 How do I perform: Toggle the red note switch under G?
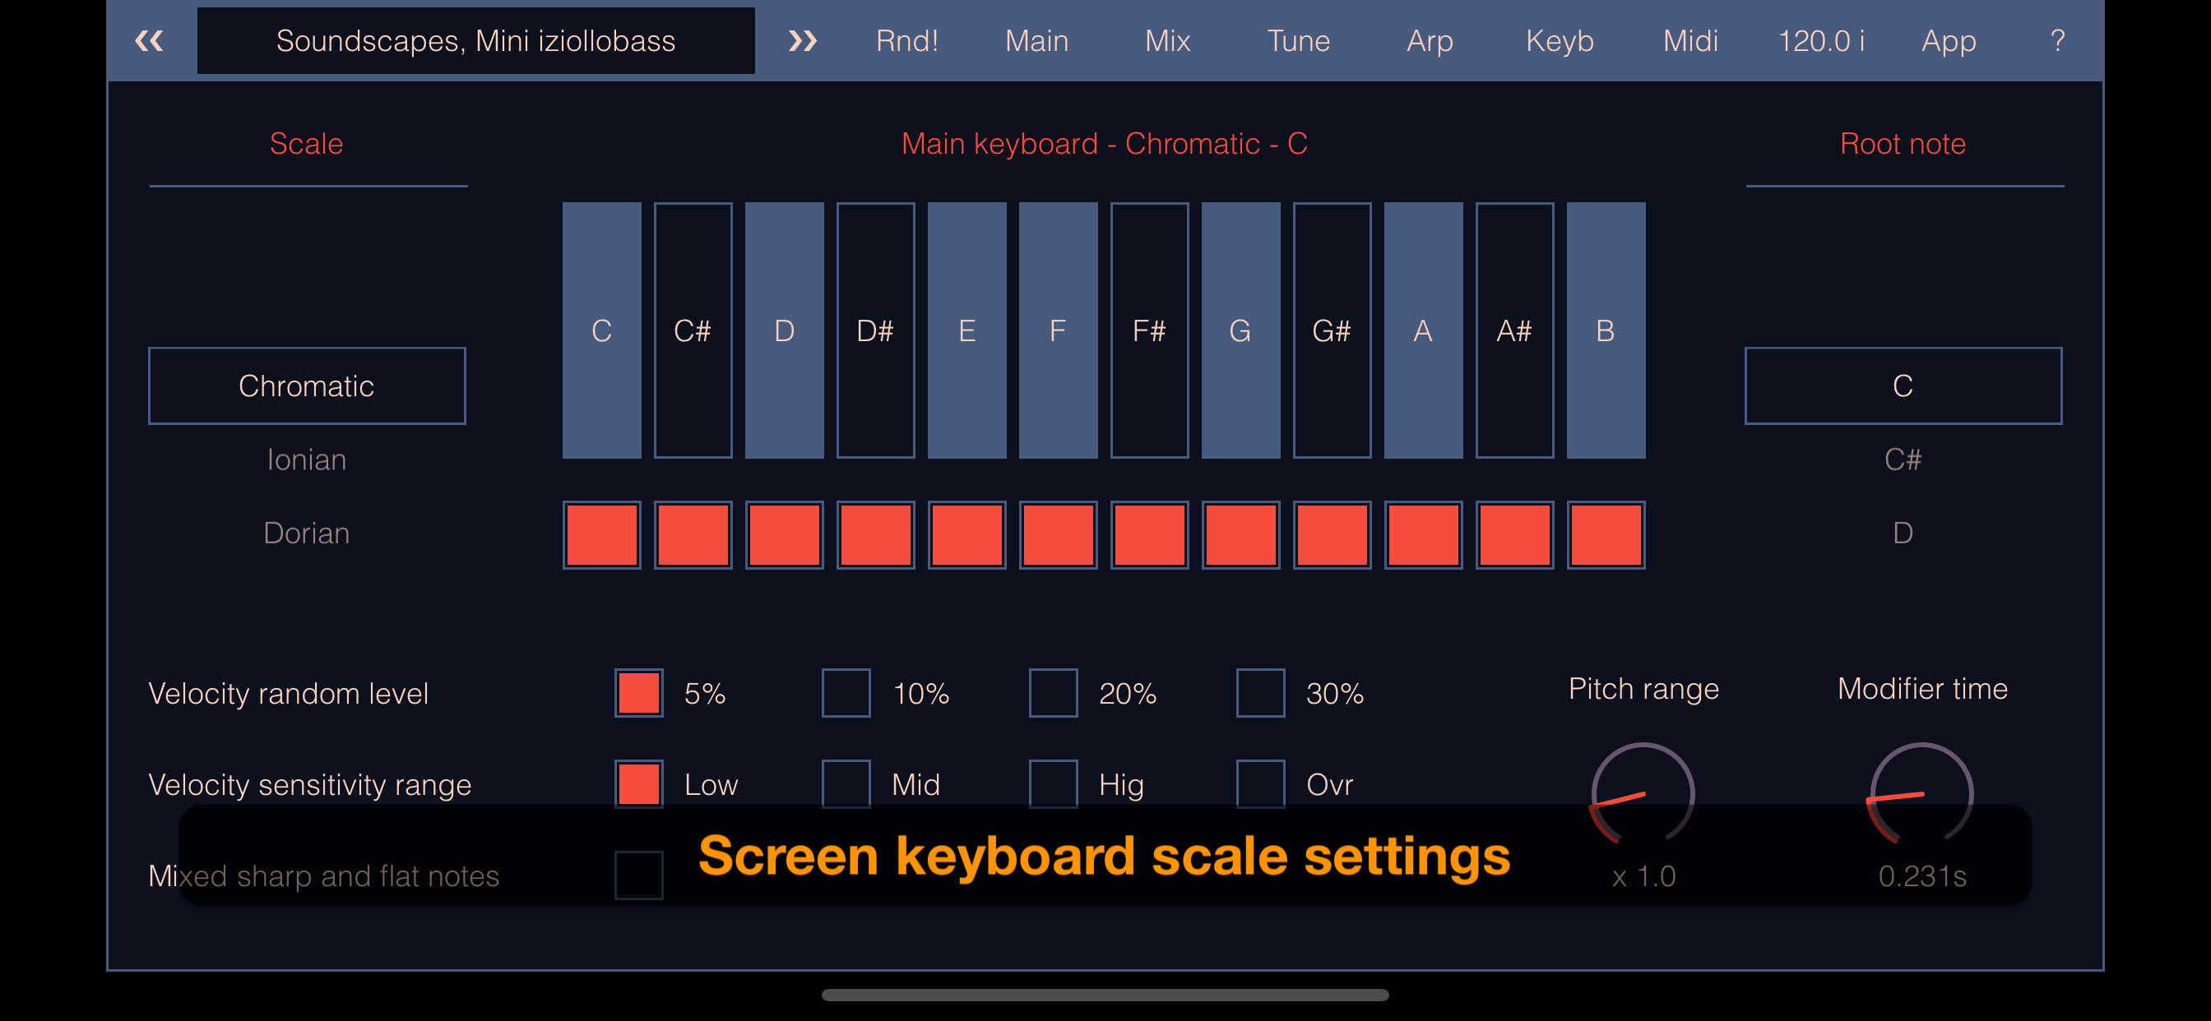click(1240, 534)
